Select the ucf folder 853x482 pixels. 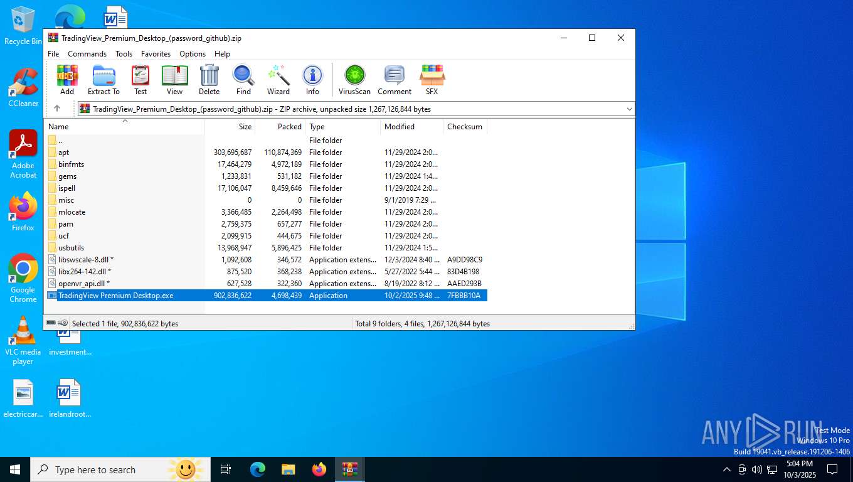266,236
